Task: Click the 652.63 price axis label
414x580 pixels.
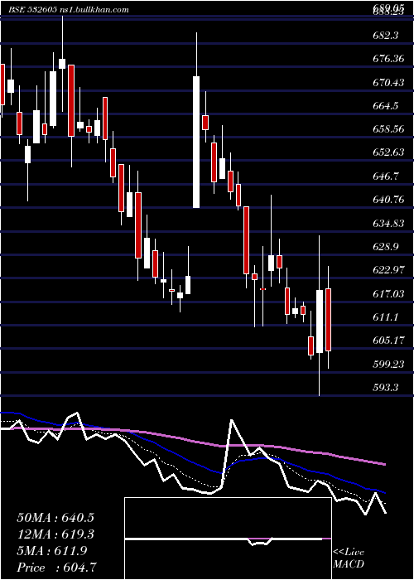Action: 389,152
